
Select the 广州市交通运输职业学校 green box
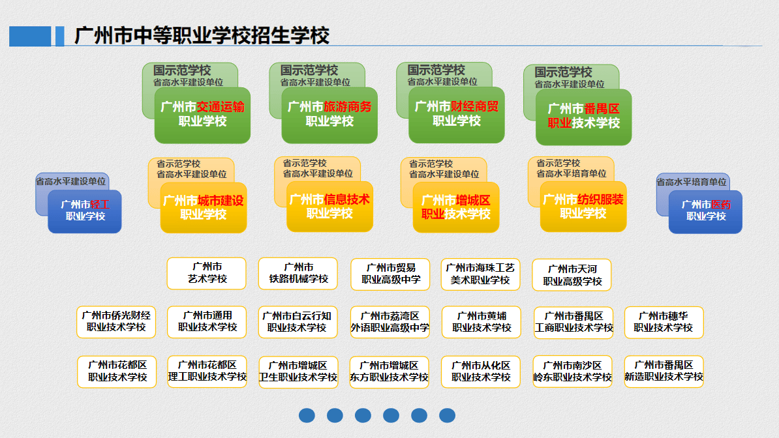[202, 115]
